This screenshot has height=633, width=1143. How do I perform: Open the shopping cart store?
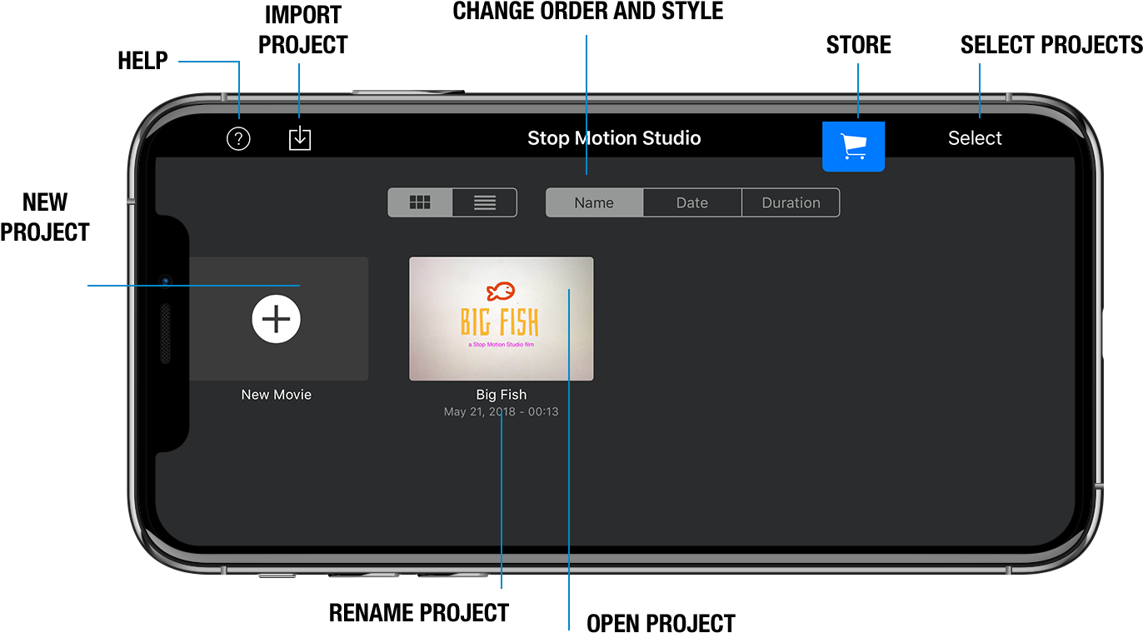click(x=853, y=147)
